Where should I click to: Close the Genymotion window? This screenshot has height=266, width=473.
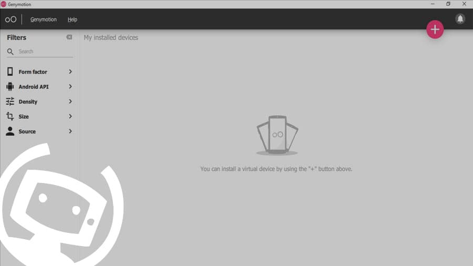point(464,4)
